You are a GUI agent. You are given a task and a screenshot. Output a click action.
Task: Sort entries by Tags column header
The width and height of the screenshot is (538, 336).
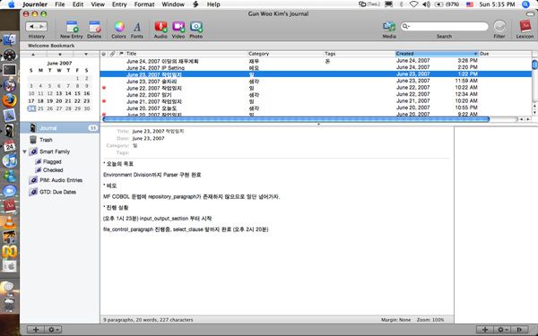(x=360, y=54)
